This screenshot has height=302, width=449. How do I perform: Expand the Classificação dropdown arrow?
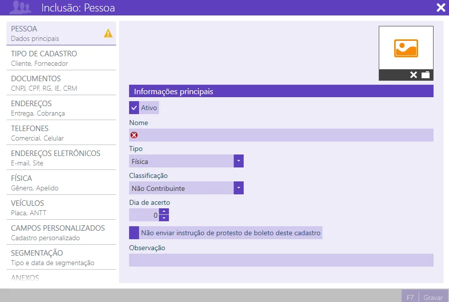point(239,188)
